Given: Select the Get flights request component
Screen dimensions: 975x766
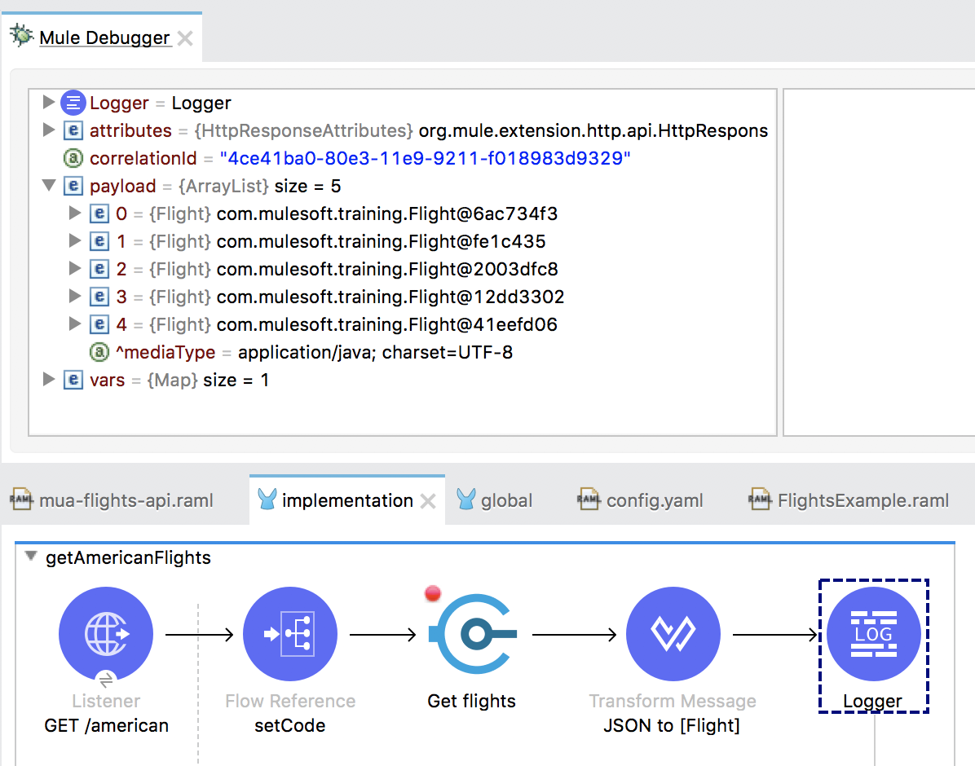Looking at the screenshot, I should coord(472,633).
